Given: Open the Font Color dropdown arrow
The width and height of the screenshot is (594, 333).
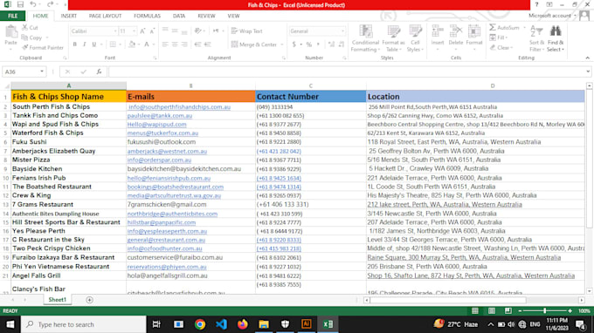Looking at the screenshot, I should (154, 44).
